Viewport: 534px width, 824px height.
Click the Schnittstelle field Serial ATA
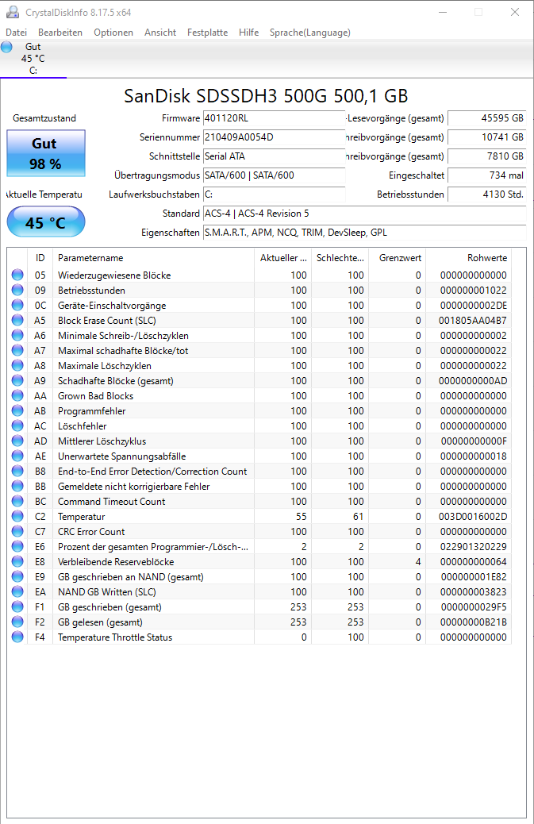[x=274, y=156]
